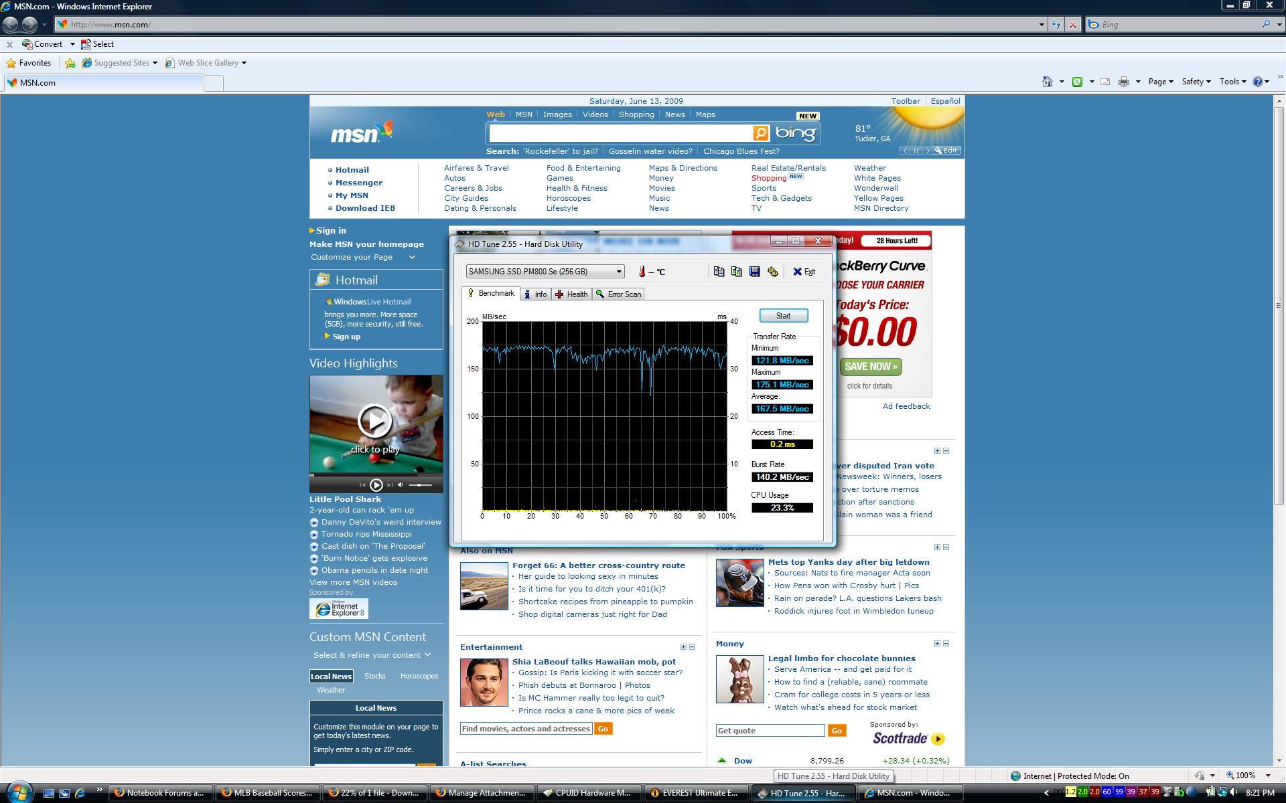Click the Convert toolbar button
This screenshot has height=803, width=1286.
[x=42, y=44]
